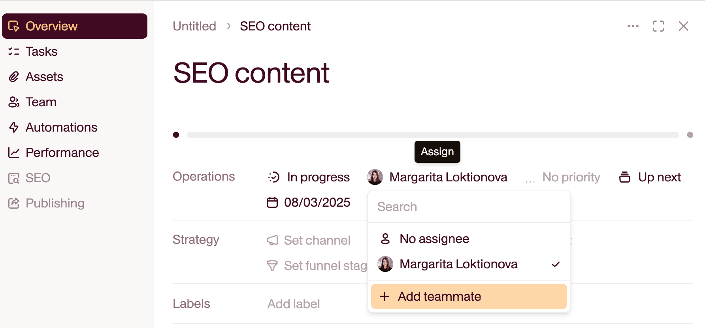
Task: Go to Performance in sidebar
Action: point(62,153)
